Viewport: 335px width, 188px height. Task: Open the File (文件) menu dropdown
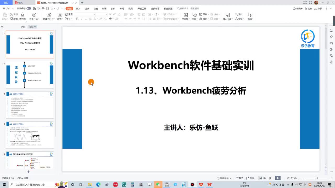[x=8, y=9]
